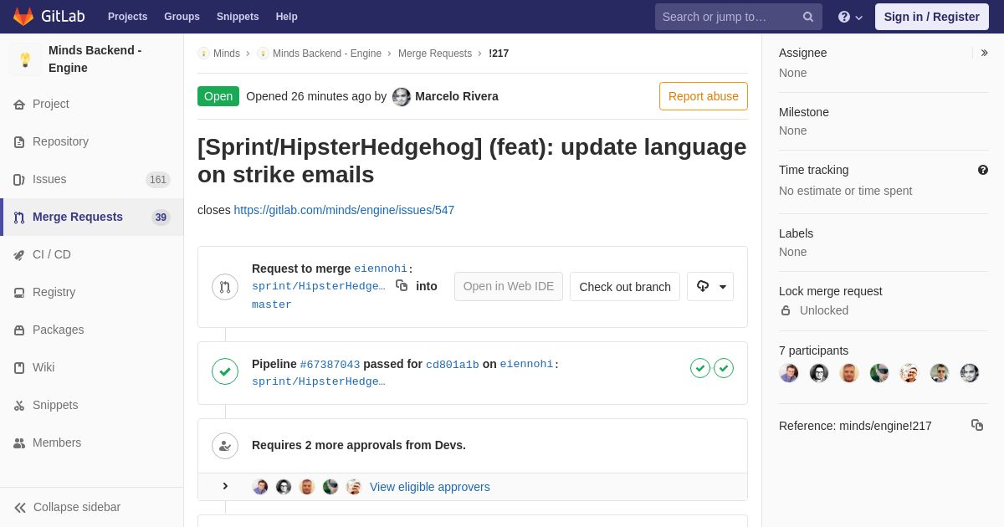Click the second pipeline stage check icon
The height and width of the screenshot is (527, 1004).
click(724, 368)
